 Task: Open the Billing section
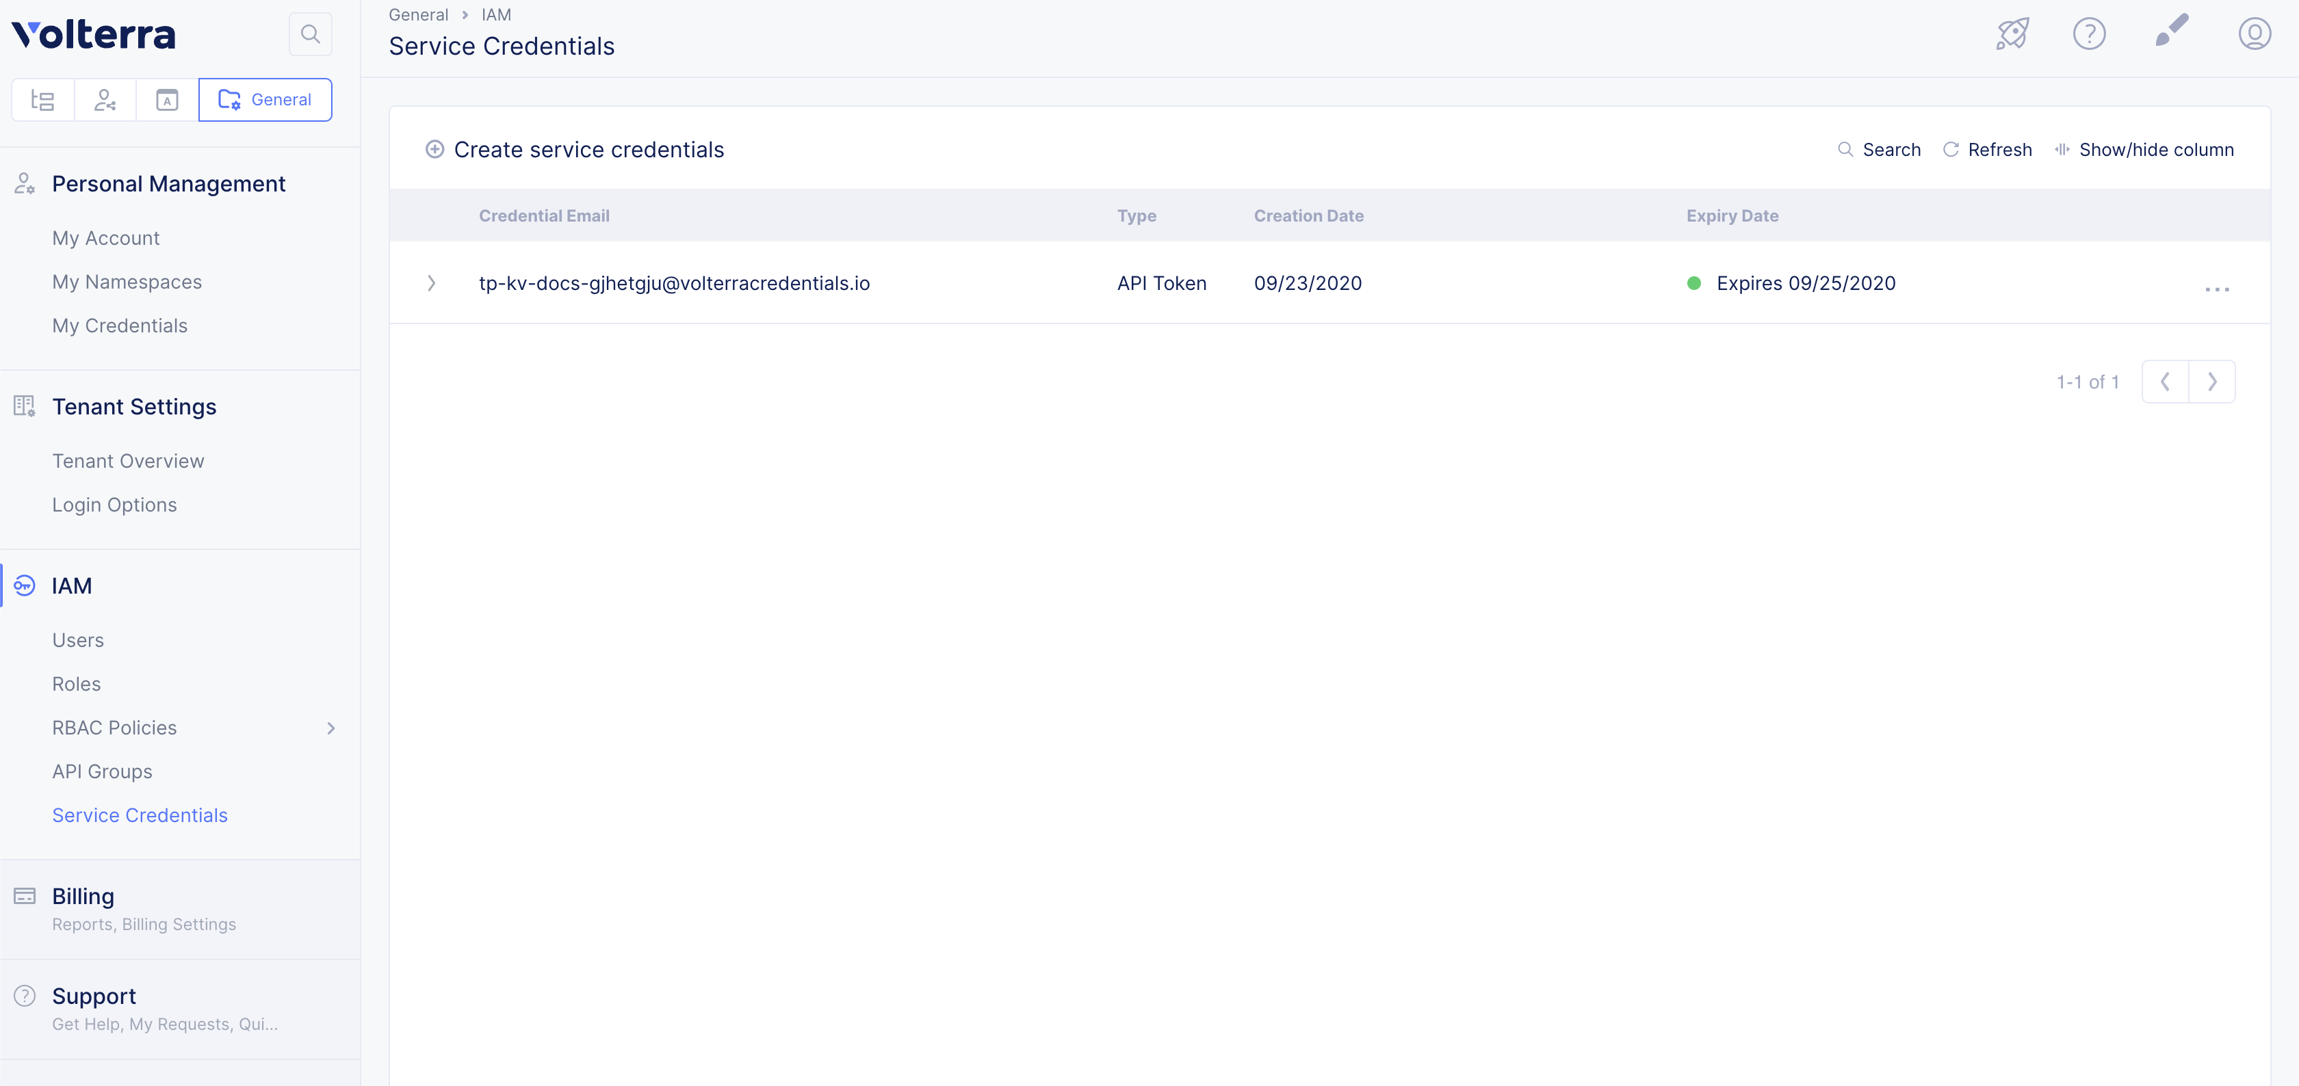tap(83, 897)
